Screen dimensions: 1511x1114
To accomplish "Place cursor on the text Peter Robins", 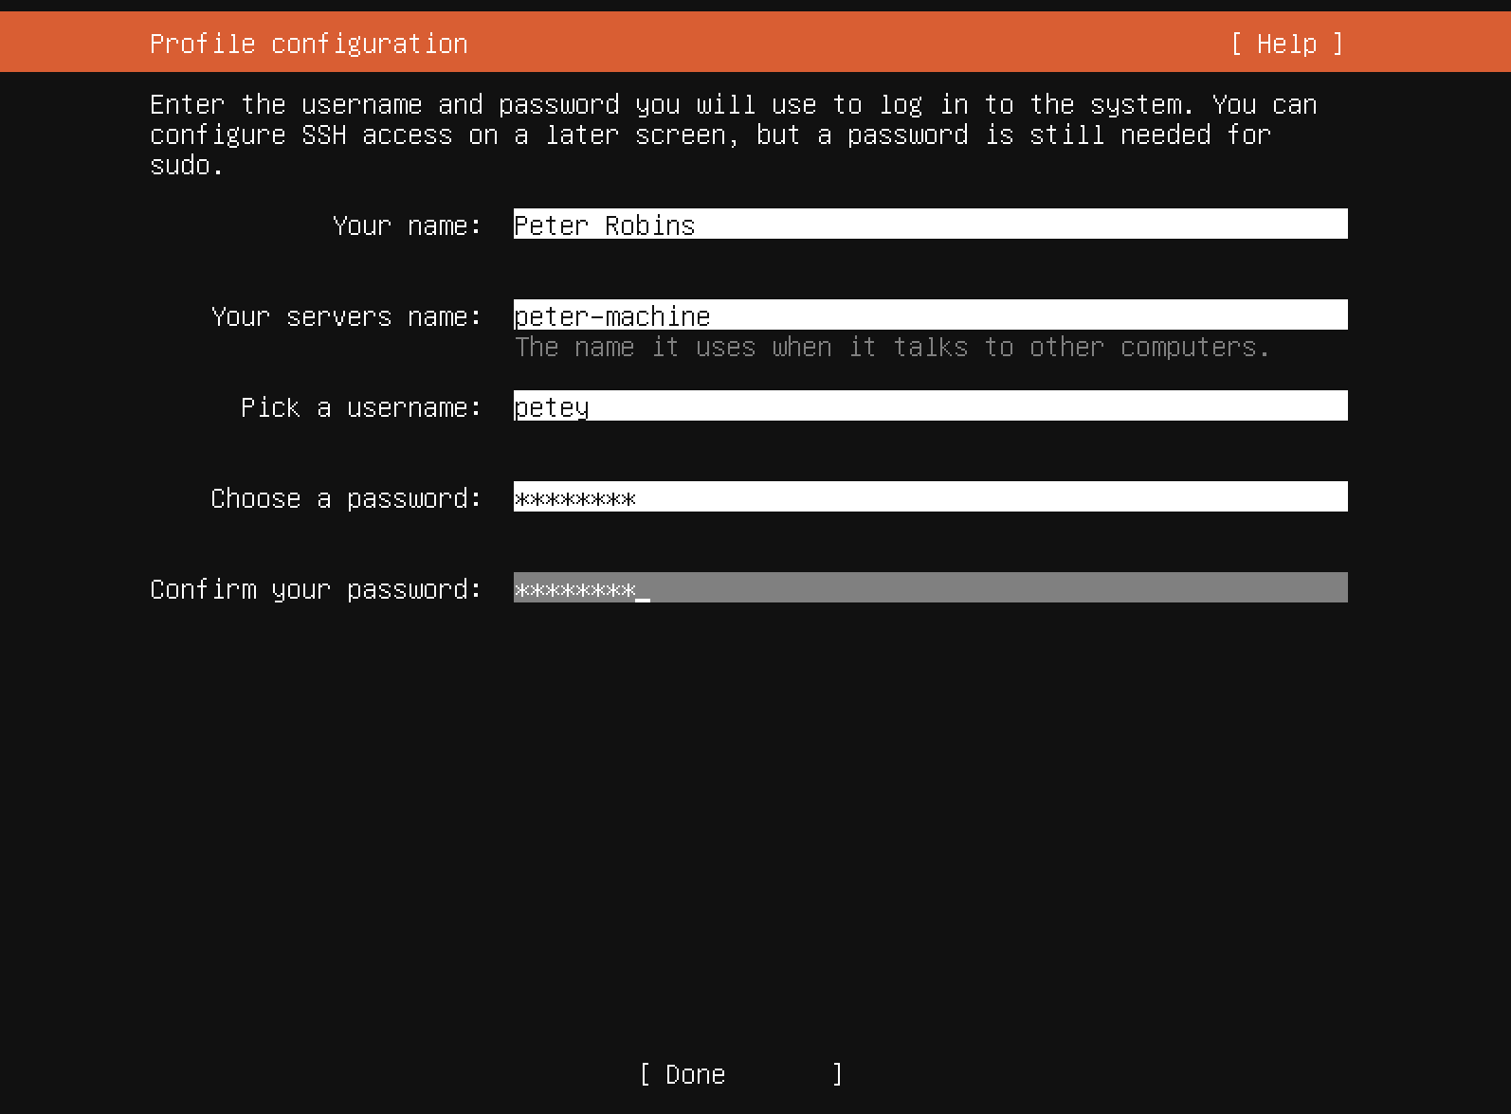I will (604, 225).
